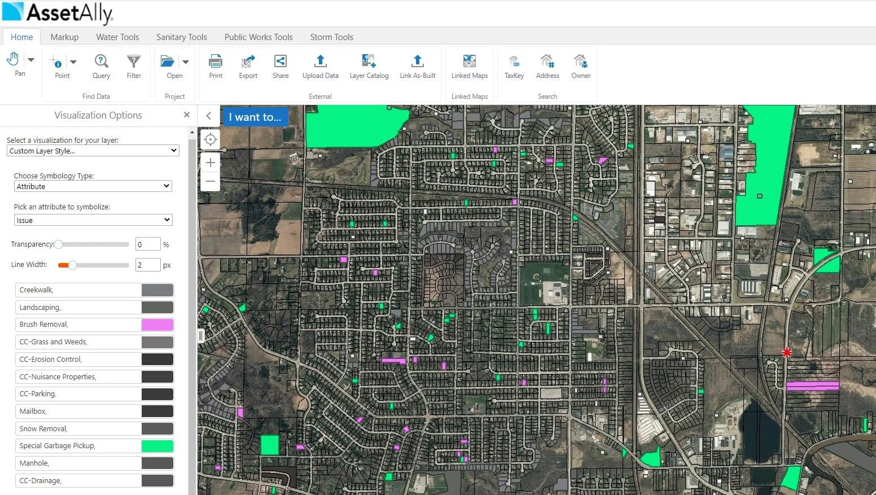Open the Custom Layer Style dropdown
Screen dimensions: 876x495
coord(93,151)
